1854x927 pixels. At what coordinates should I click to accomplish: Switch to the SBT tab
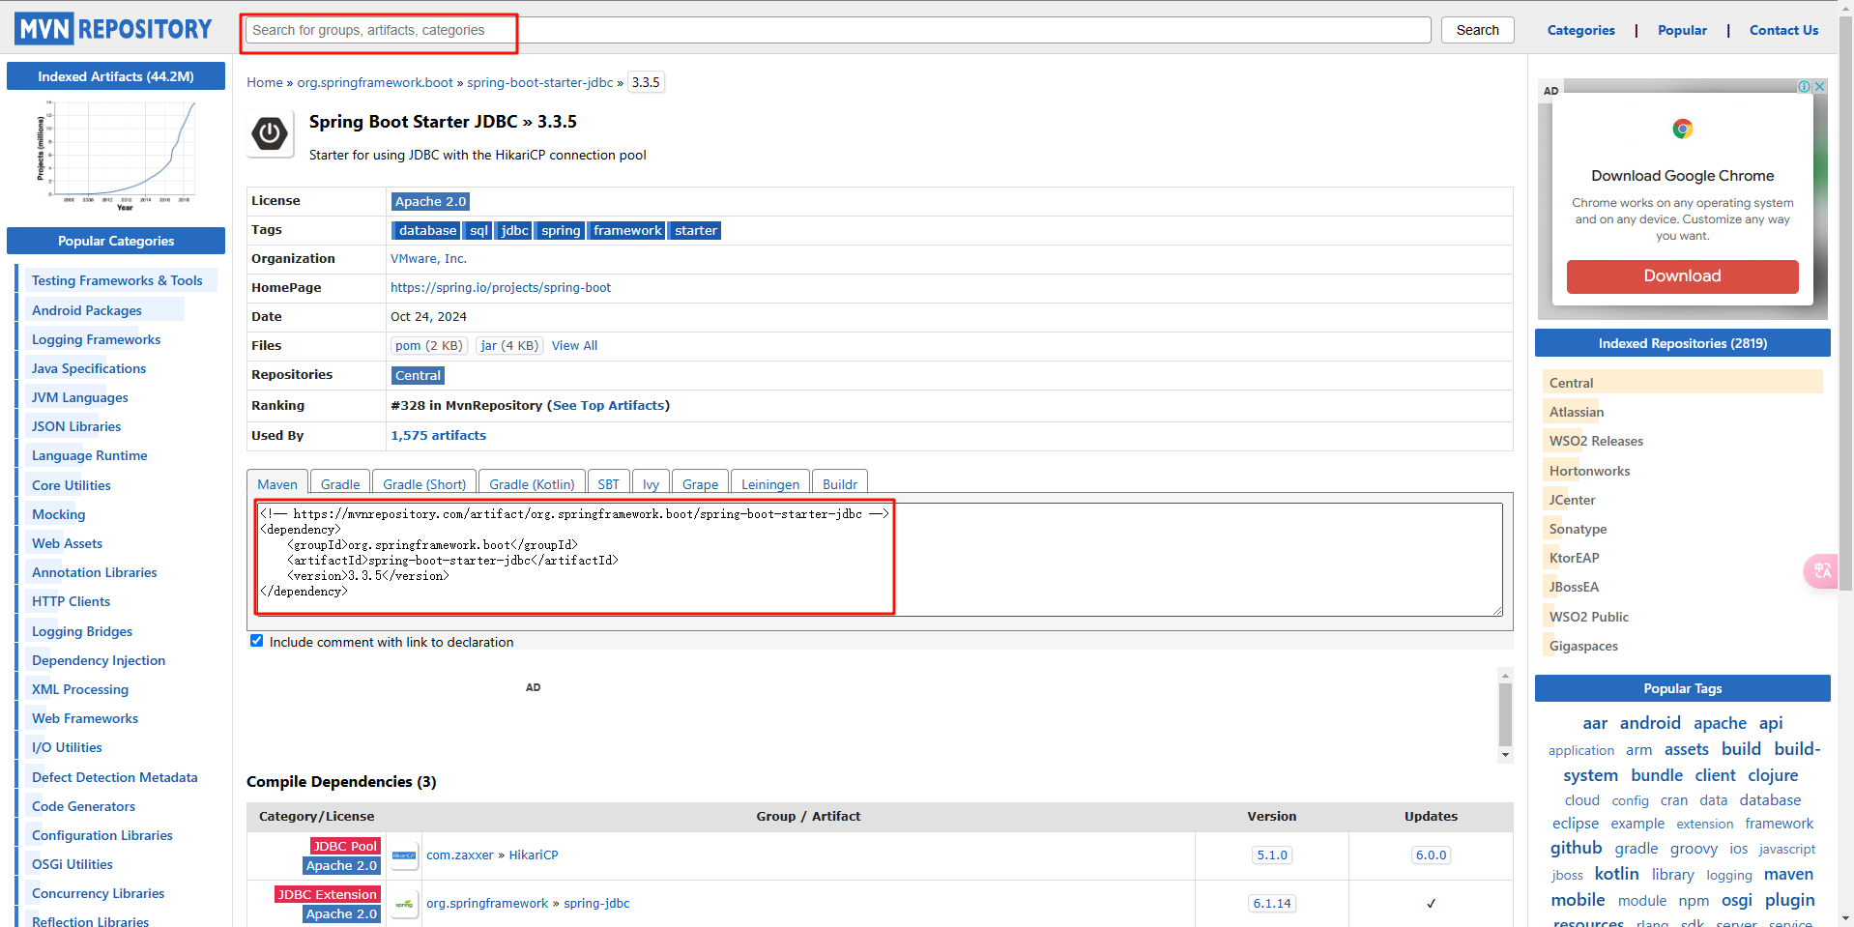click(608, 484)
